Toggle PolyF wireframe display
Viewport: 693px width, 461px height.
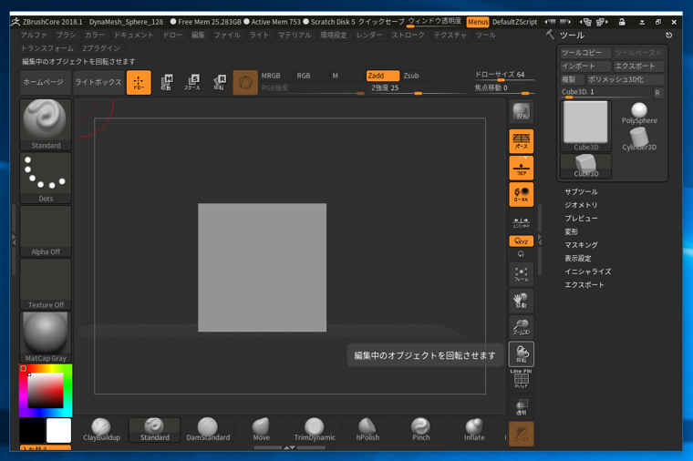tap(522, 381)
